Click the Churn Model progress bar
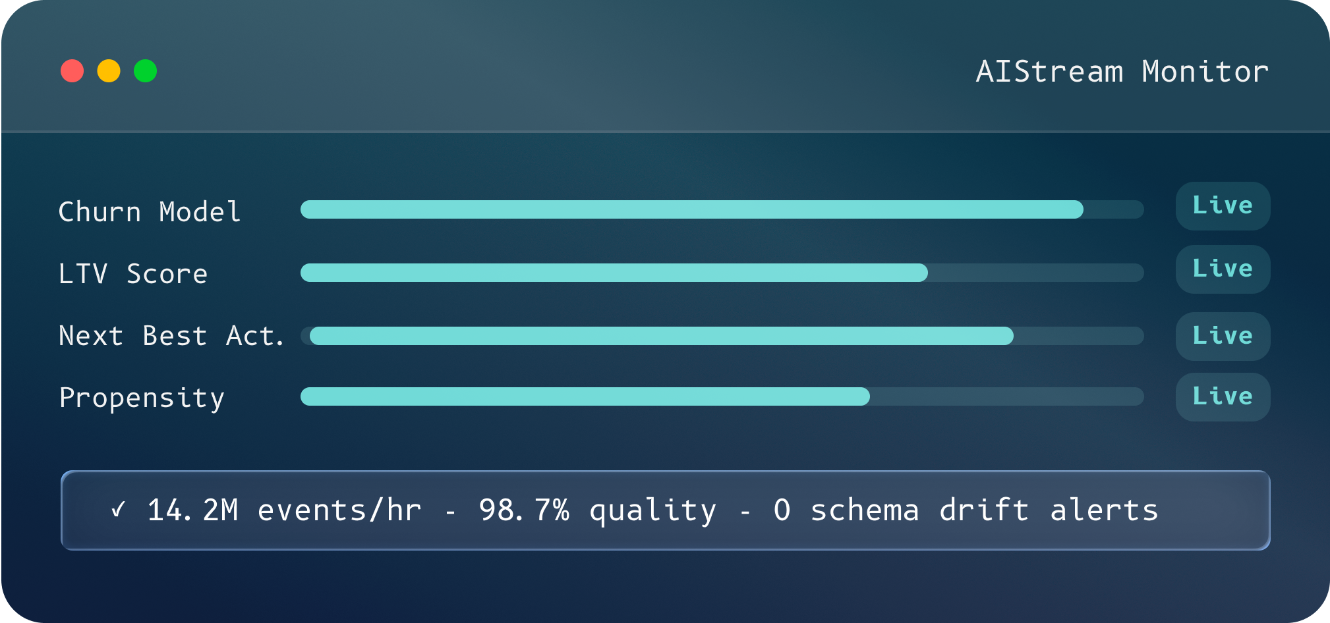This screenshot has height=623, width=1330. point(722,209)
